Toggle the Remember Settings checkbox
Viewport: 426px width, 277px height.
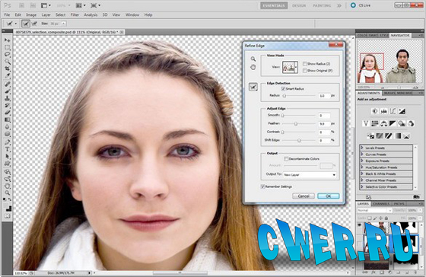[x=262, y=186]
